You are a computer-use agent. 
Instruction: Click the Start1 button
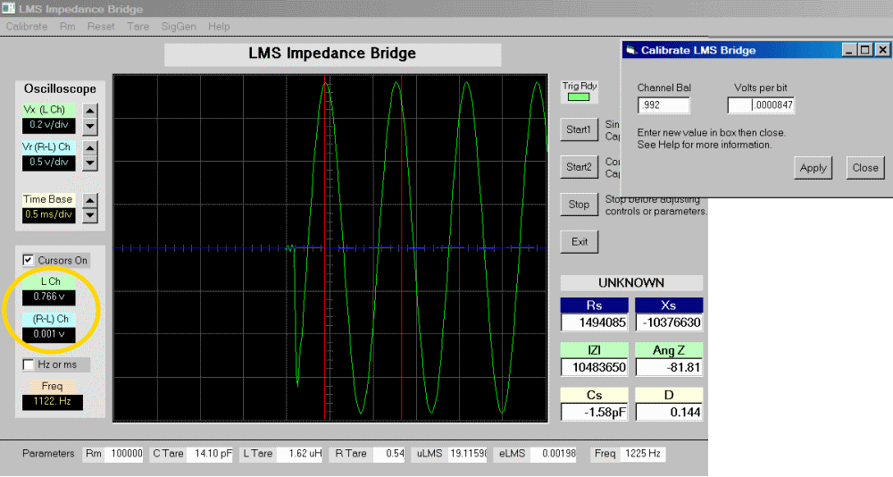[579, 130]
